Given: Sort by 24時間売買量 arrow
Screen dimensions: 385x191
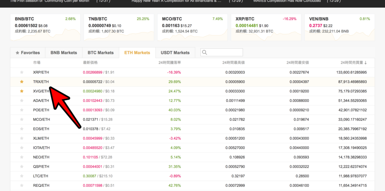Looking at the screenshot, I should 365,63.
